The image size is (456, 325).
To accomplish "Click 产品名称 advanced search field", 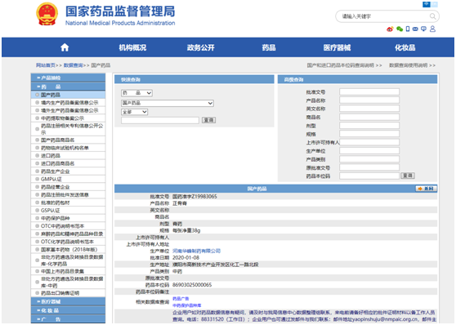I will pyautogui.click(x=369, y=100).
